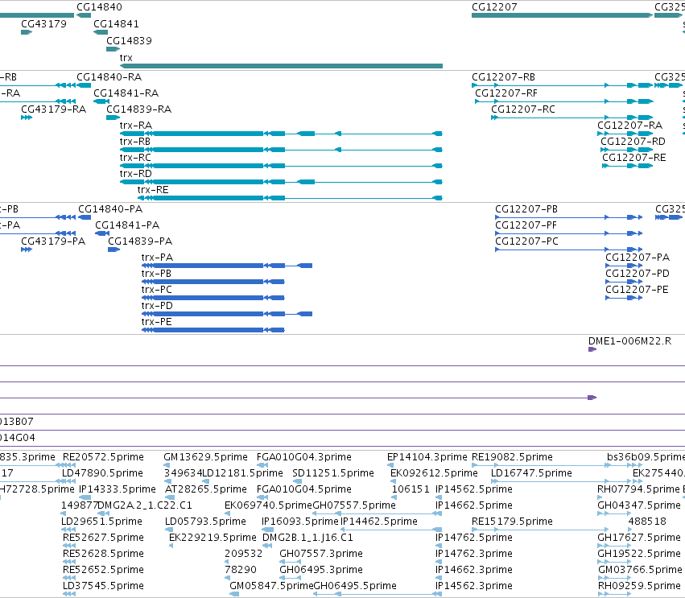Image resolution: width=685 pixels, height=598 pixels.
Task: Click the CG12207 gene label
Action: pos(494,7)
